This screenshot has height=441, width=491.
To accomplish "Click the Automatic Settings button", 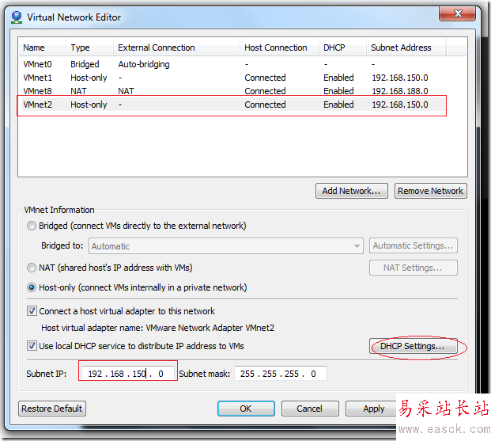I will point(413,245).
